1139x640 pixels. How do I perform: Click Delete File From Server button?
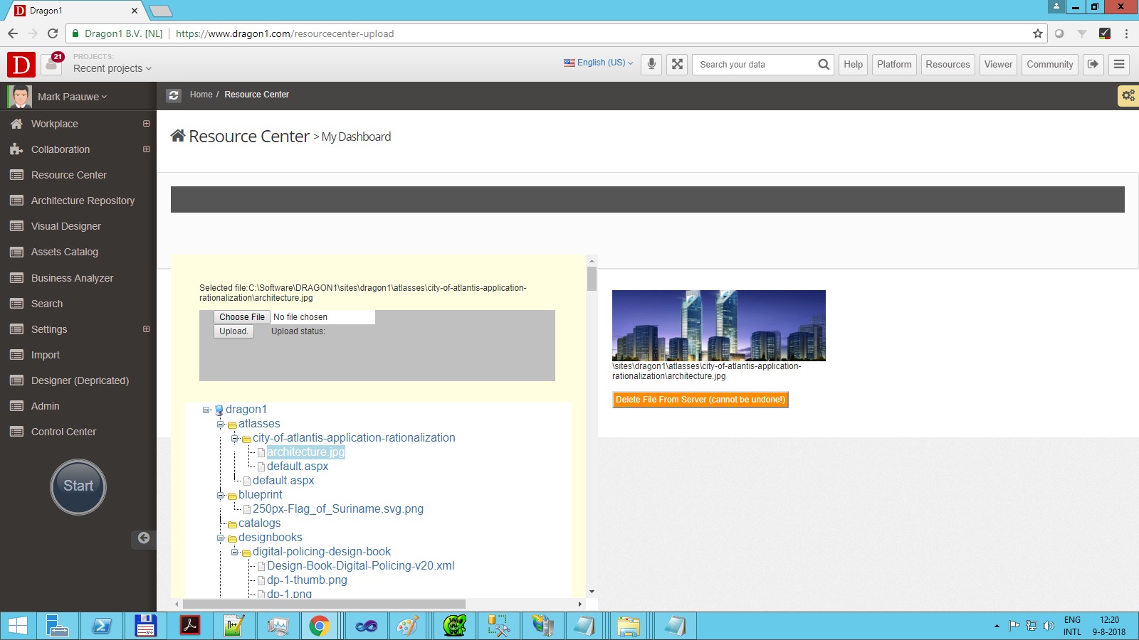[x=700, y=400]
